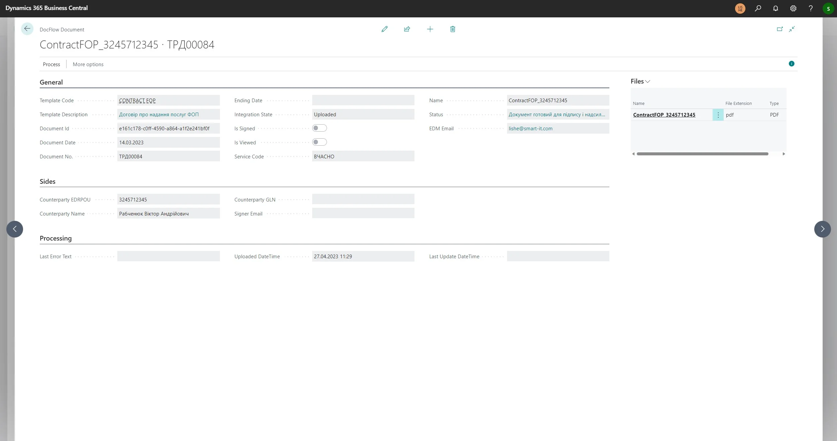Open More options menu

[x=88, y=64]
